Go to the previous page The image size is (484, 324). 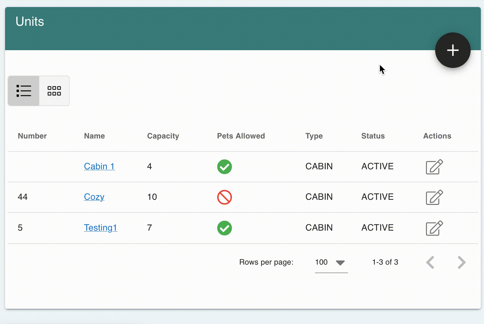click(430, 262)
